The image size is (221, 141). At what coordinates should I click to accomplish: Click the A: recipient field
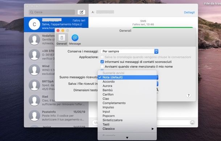pyautogui.click(x=105, y=12)
